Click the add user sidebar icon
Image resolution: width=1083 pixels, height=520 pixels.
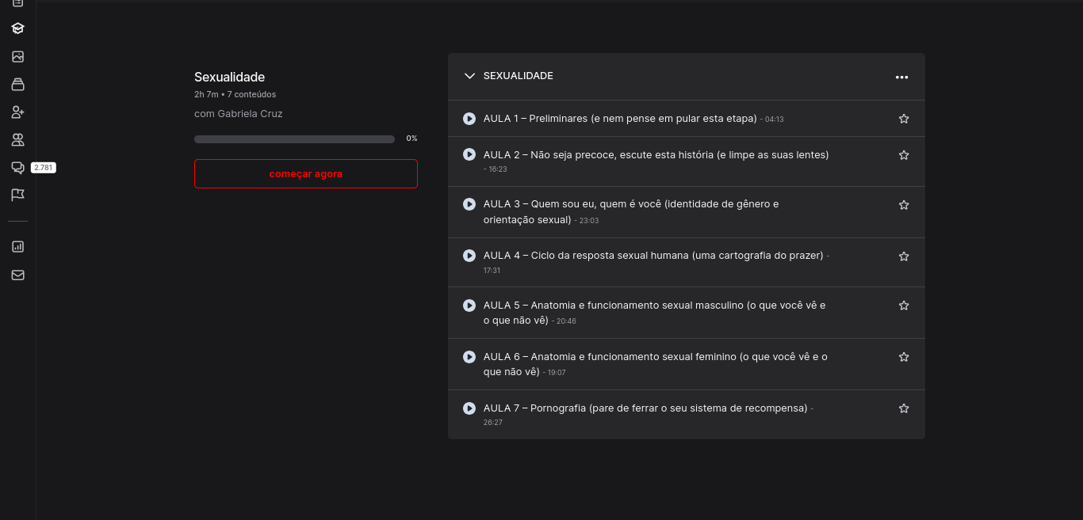[x=17, y=112]
